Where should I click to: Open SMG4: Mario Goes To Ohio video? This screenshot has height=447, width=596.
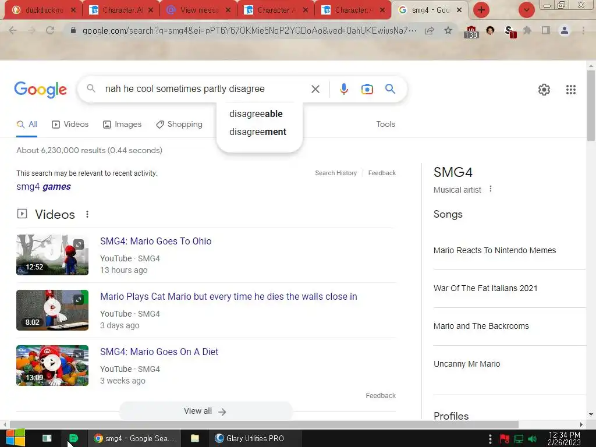click(155, 242)
